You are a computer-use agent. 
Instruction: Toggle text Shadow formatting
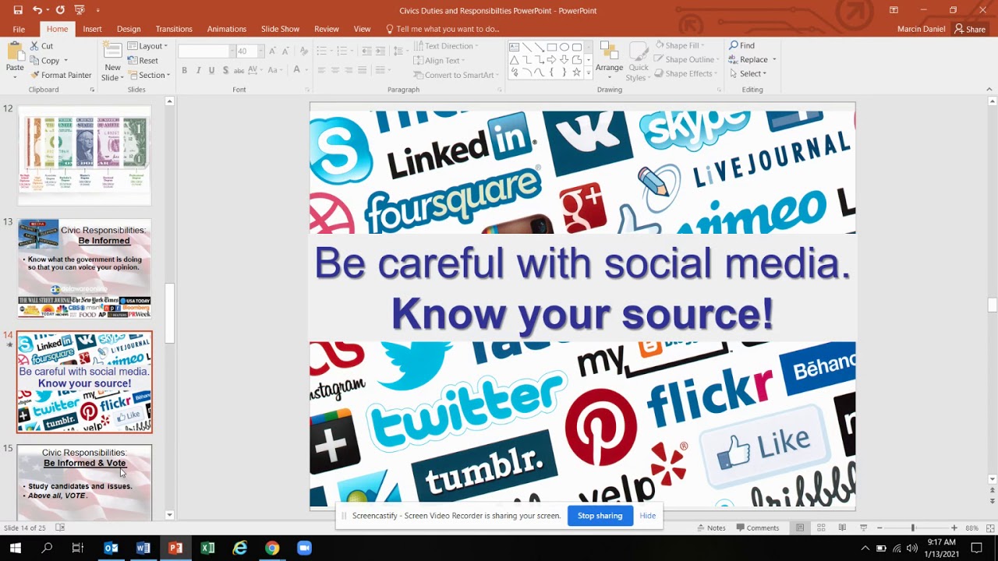(226, 70)
